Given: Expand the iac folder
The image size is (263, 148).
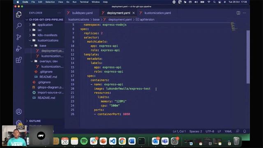Looking at the screenshot, I should click(x=39, y=30).
